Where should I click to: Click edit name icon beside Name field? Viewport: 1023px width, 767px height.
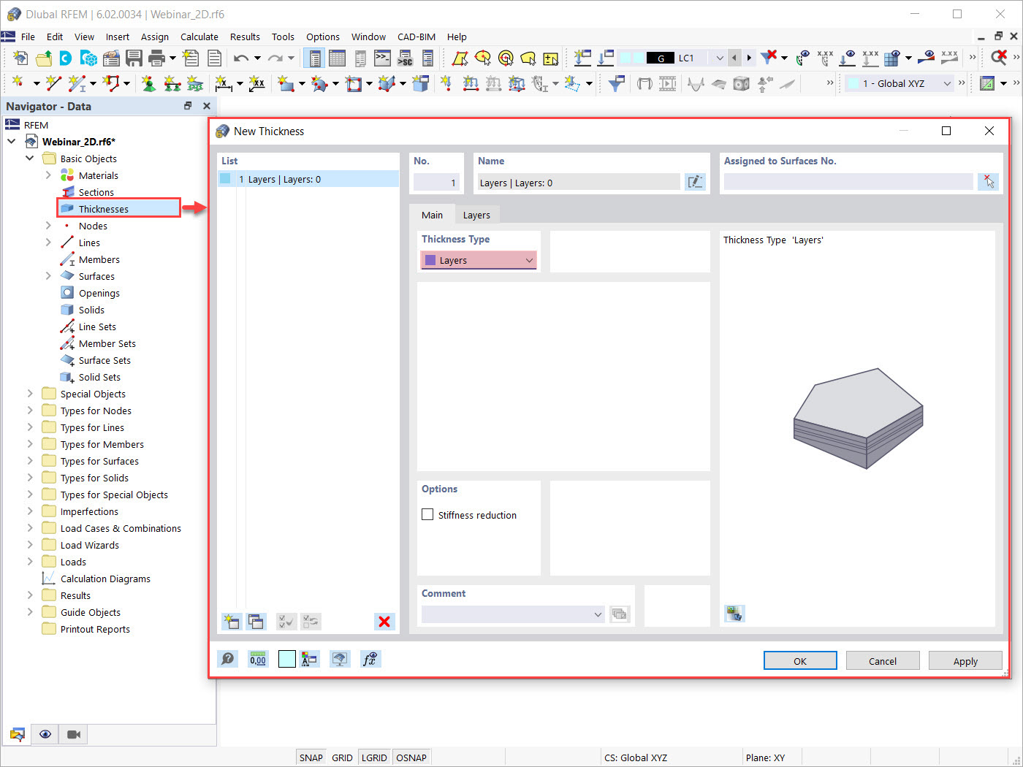point(695,182)
